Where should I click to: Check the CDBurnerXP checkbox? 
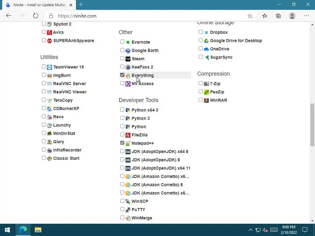tap(44, 108)
